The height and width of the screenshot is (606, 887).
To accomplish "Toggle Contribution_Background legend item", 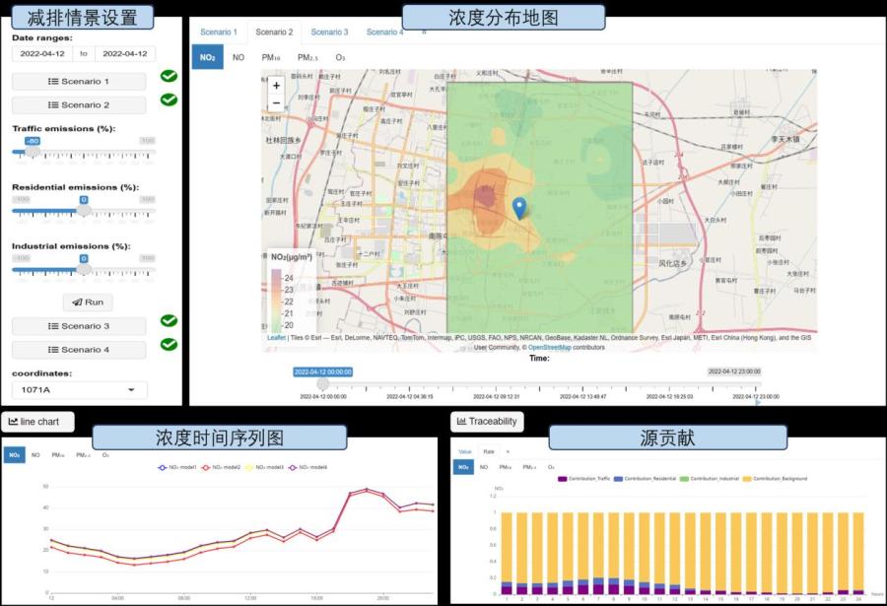I will click(781, 479).
